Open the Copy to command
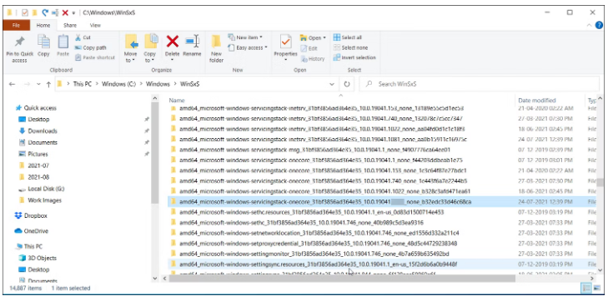 150,48
